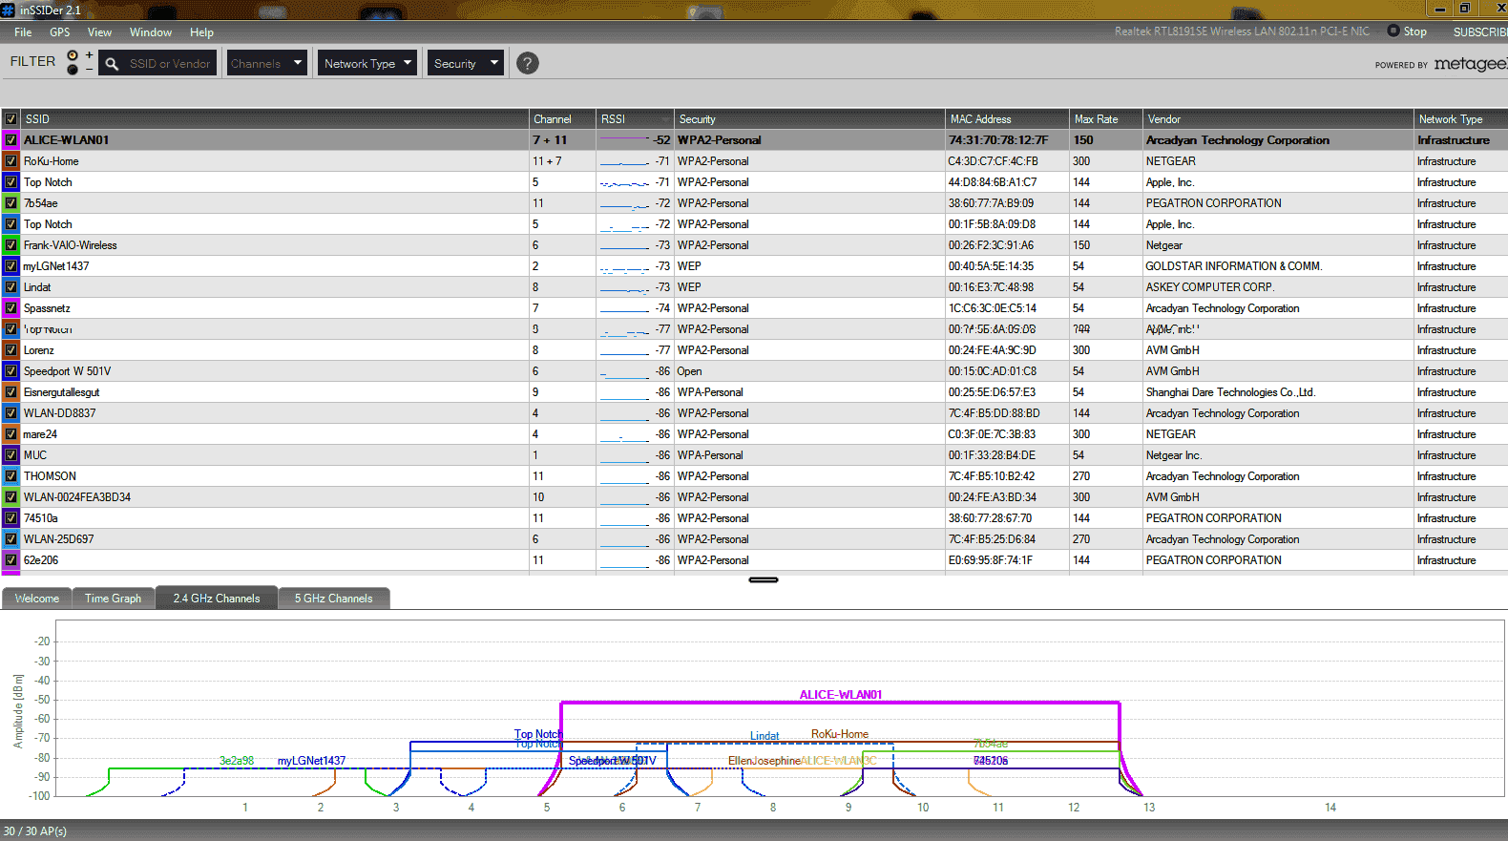Sort by the Vendor column header

pyautogui.click(x=1278, y=119)
